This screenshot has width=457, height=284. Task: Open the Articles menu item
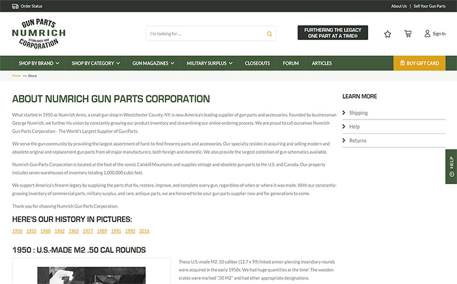pos(322,63)
